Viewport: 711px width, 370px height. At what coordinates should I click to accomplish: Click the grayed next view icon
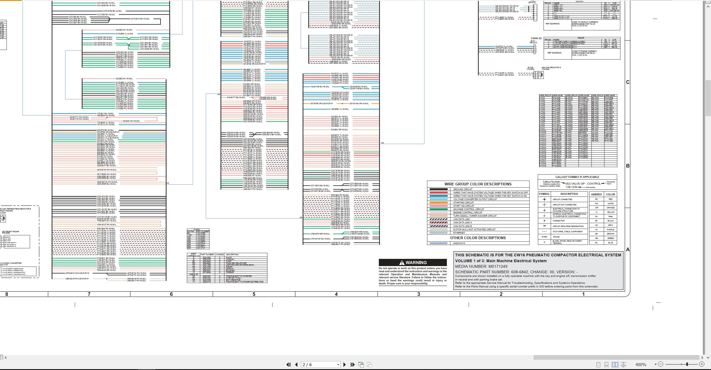coord(369,365)
